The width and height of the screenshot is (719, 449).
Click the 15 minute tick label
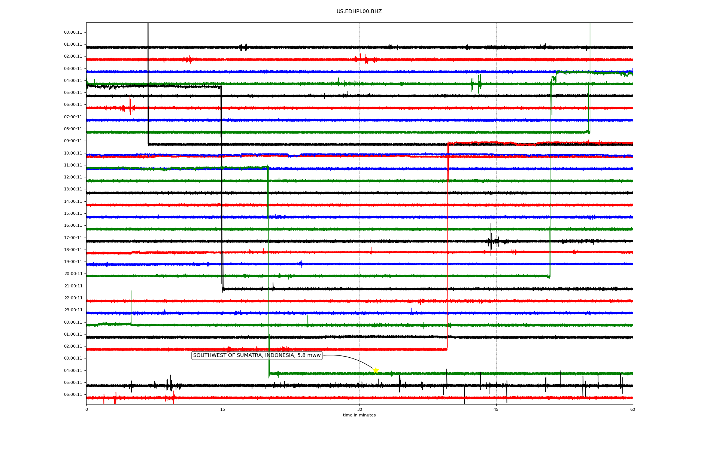pyautogui.click(x=223, y=409)
